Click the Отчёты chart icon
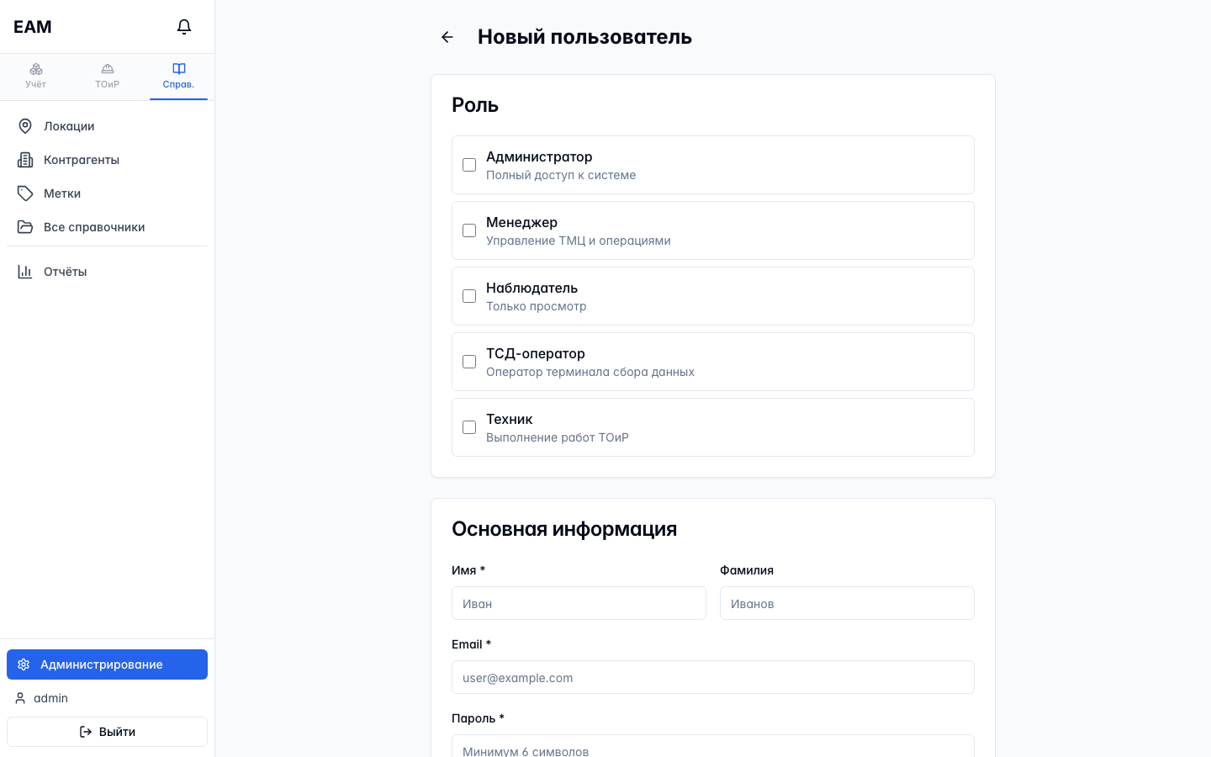This screenshot has height=757, width=1211. 25,272
